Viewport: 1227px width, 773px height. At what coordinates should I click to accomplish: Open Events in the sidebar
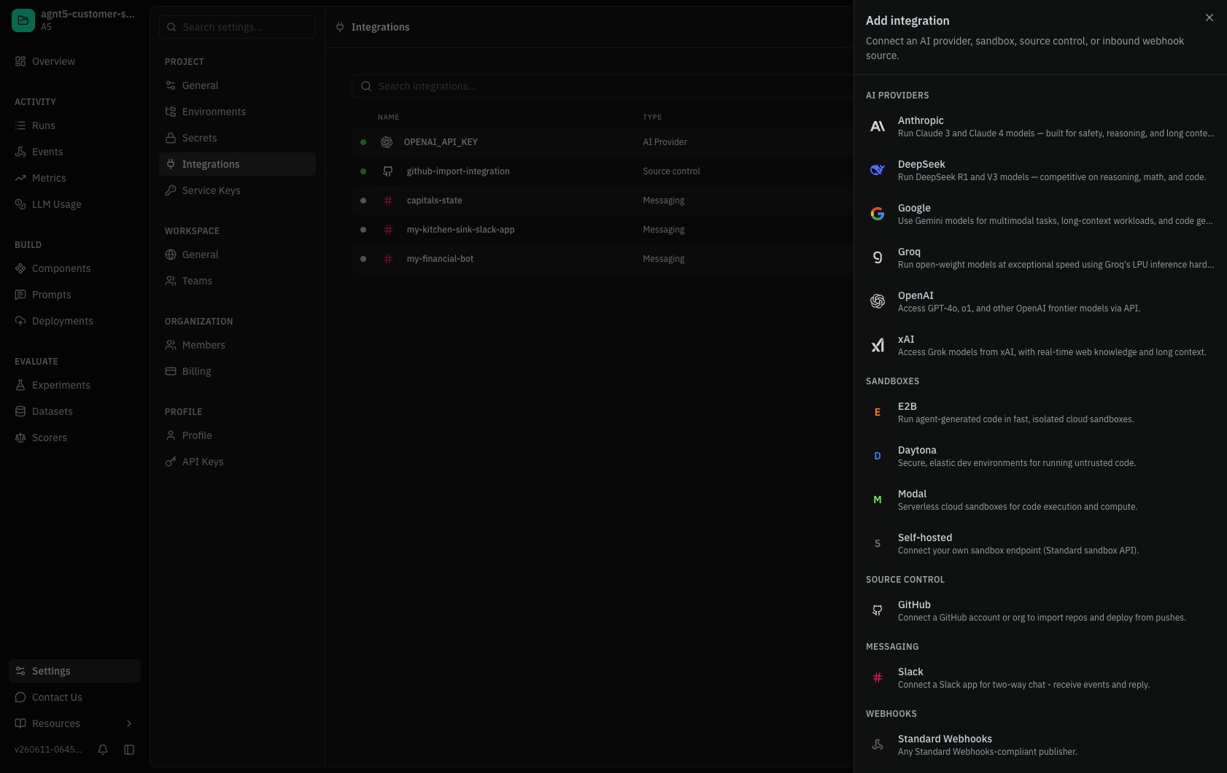(74, 152)
